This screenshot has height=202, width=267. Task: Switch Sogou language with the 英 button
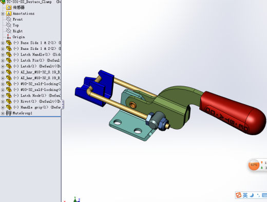click(x=245, y=195)
